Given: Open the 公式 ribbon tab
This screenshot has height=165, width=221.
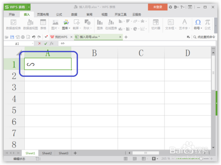Looking at the screenshot, I should (59, 15).
